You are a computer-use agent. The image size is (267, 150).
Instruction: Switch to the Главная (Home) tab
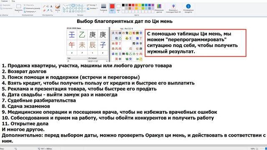5,1
